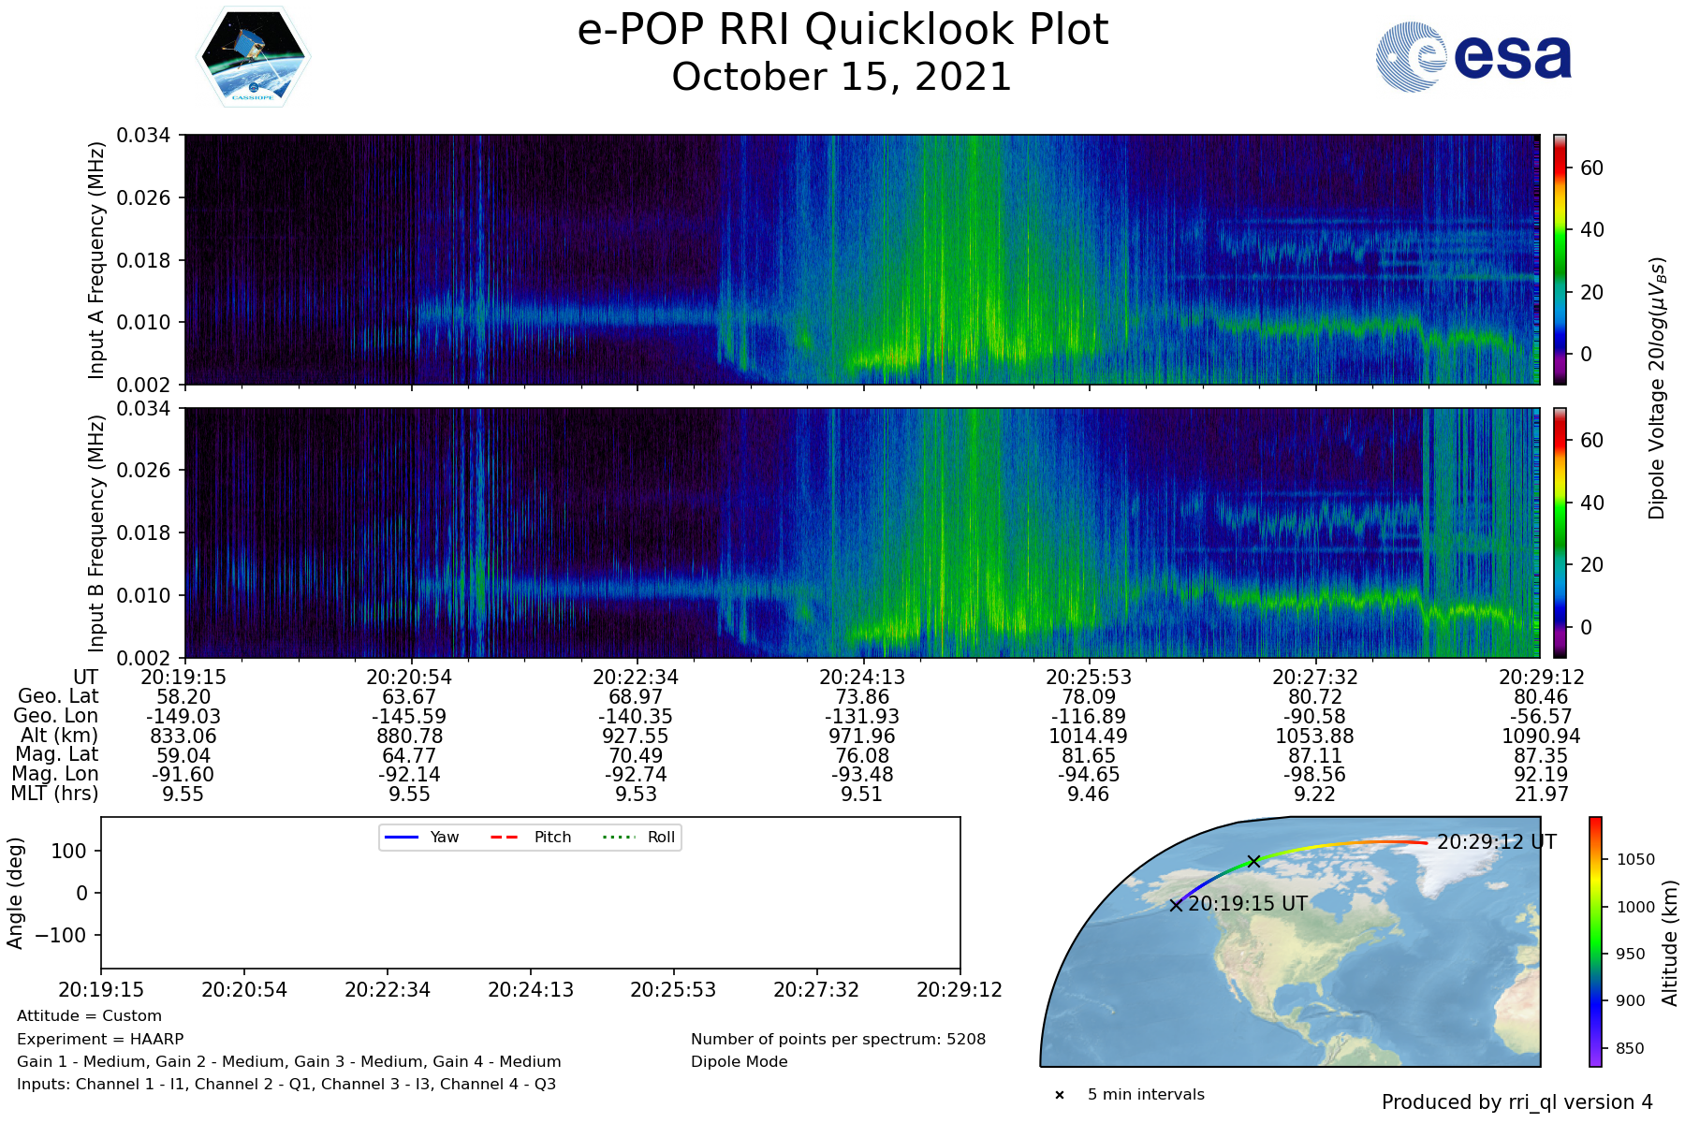Click the green dotted Roll legend entry

click(618, 838)
